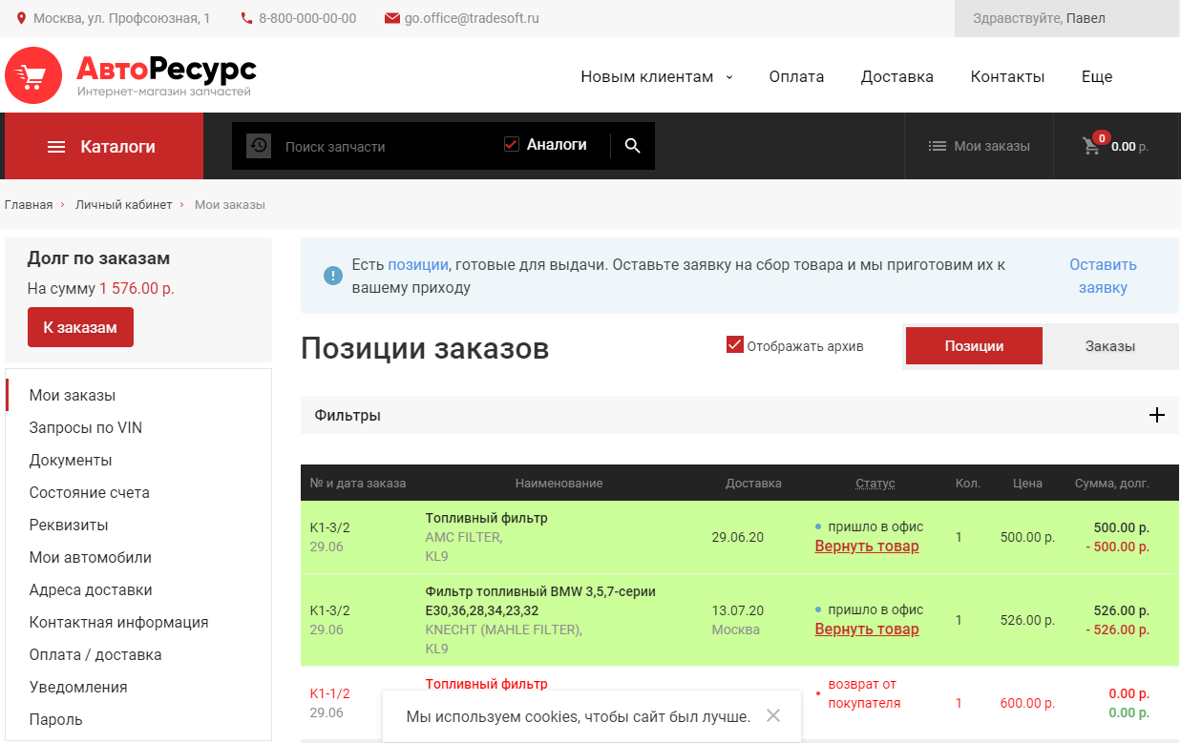Click the search magnifier icon
1181x743 pixels.
point(632,145)
